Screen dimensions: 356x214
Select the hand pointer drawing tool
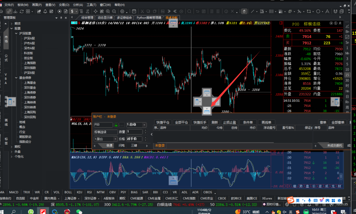244,11
